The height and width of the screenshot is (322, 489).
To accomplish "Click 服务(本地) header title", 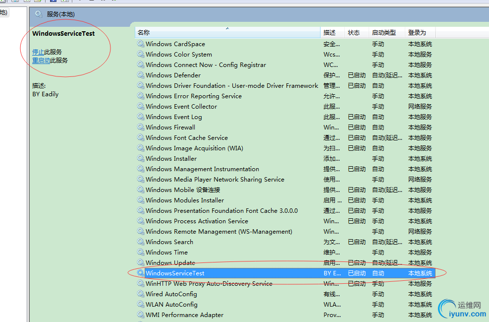I will [60, 14].
